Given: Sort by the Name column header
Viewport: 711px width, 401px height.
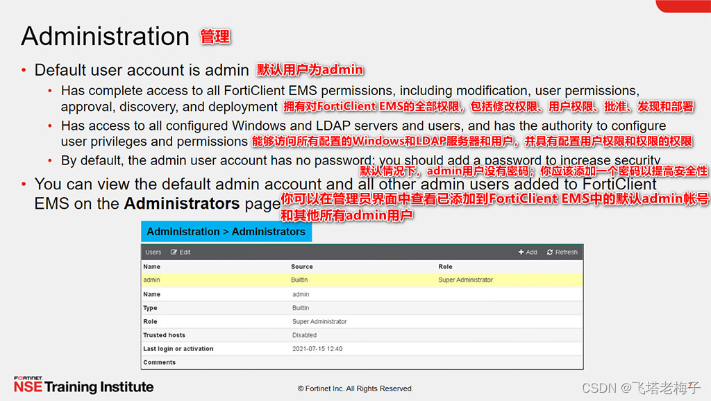Looking at the screenshot, I should [152, 266].
